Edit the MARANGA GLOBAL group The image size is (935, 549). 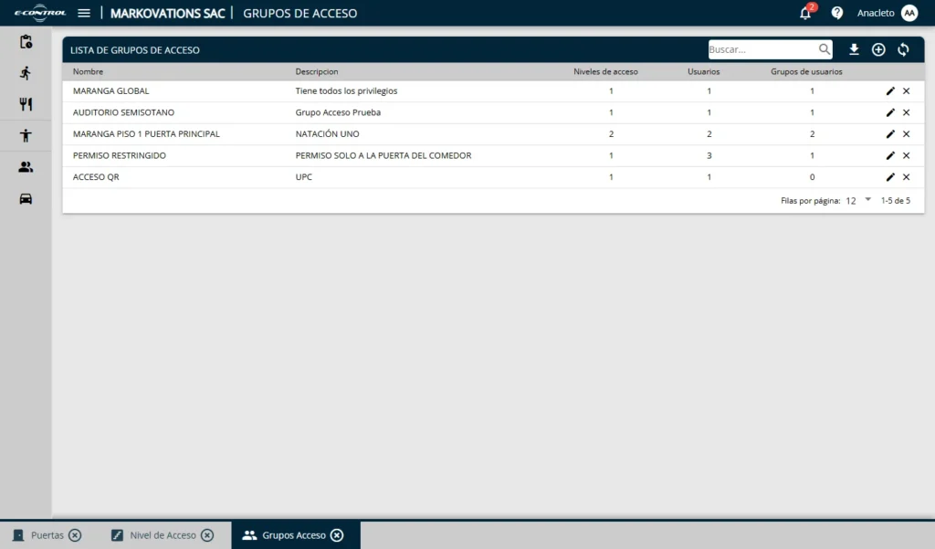[x=890, y=91]
